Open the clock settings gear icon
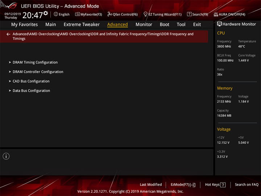 pyautogui.click(x=46, y=13)
